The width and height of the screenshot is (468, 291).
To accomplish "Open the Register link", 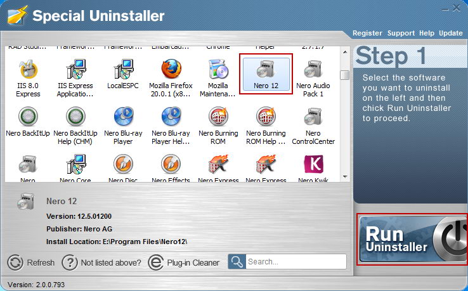I will (367, 33).
